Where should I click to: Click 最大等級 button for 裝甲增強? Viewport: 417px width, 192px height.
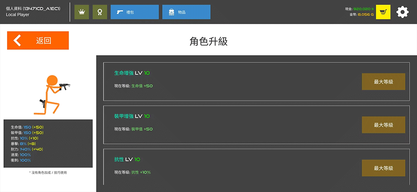tap(384, 125)
